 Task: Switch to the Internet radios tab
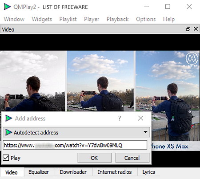pos(115,172)
